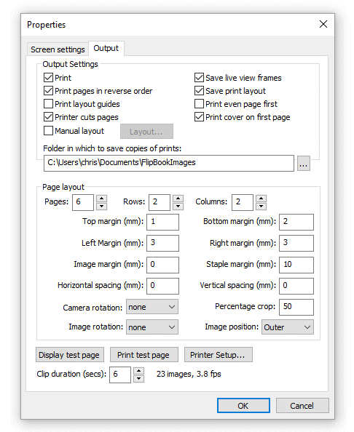Enable Print layout guides checkbox
The height and width of the screenshot is (432, 354).
tap(49, 104)
